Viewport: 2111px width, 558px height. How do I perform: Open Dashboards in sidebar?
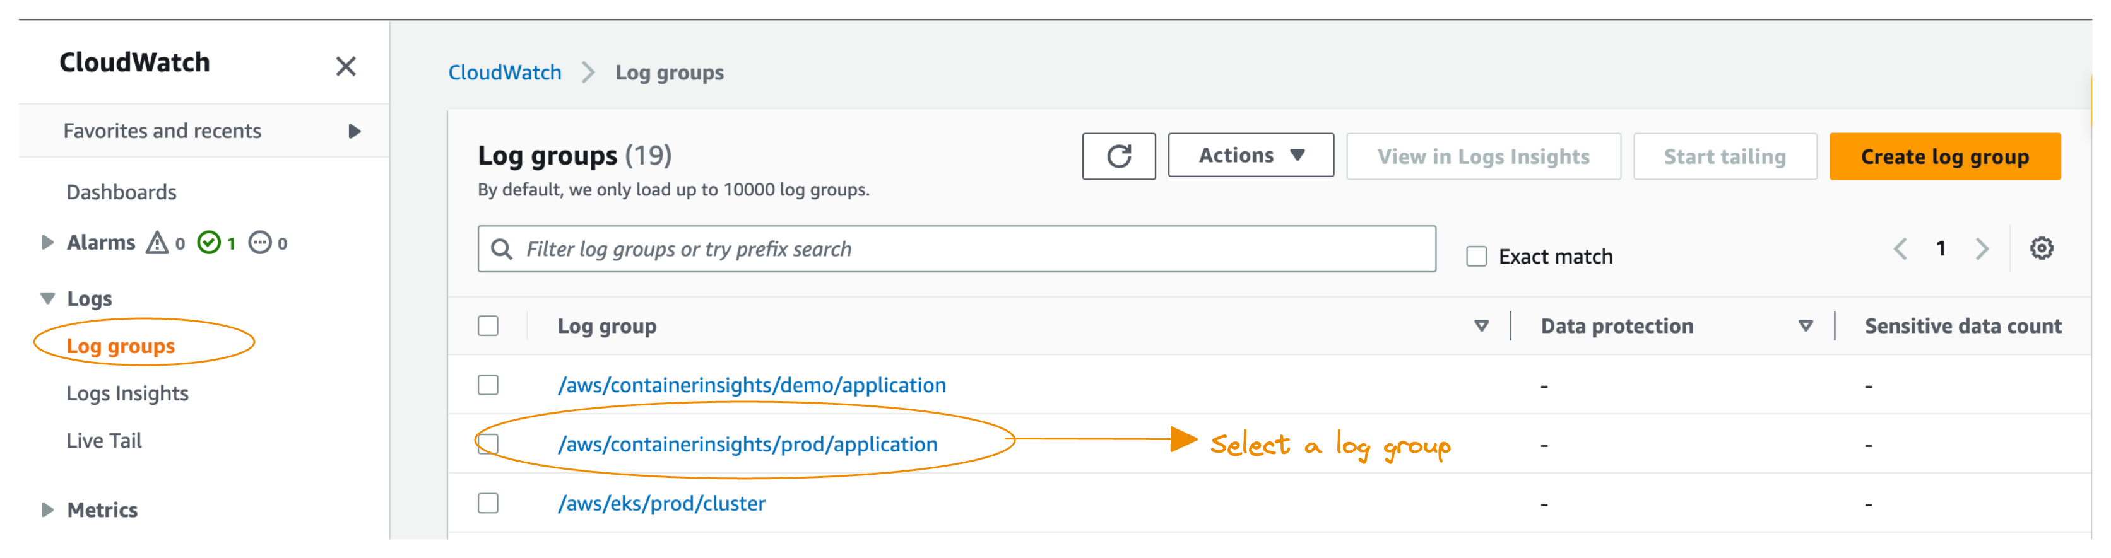(x=121, y=192)
